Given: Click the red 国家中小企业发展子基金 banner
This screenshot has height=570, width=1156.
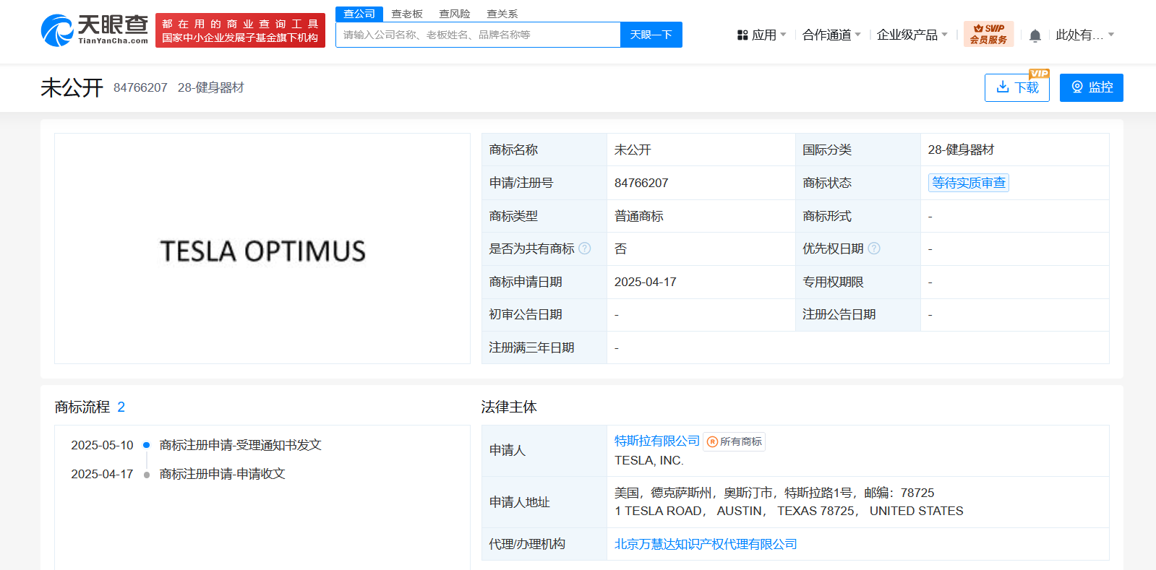Looking at the screenshot, I should tap(240, 30).
